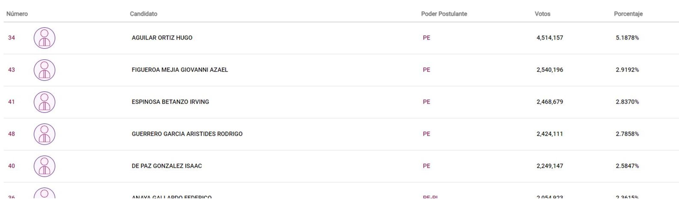
Task: Click avatar icon for De Paz Gonzalez
Action: [x=44, y=166]
